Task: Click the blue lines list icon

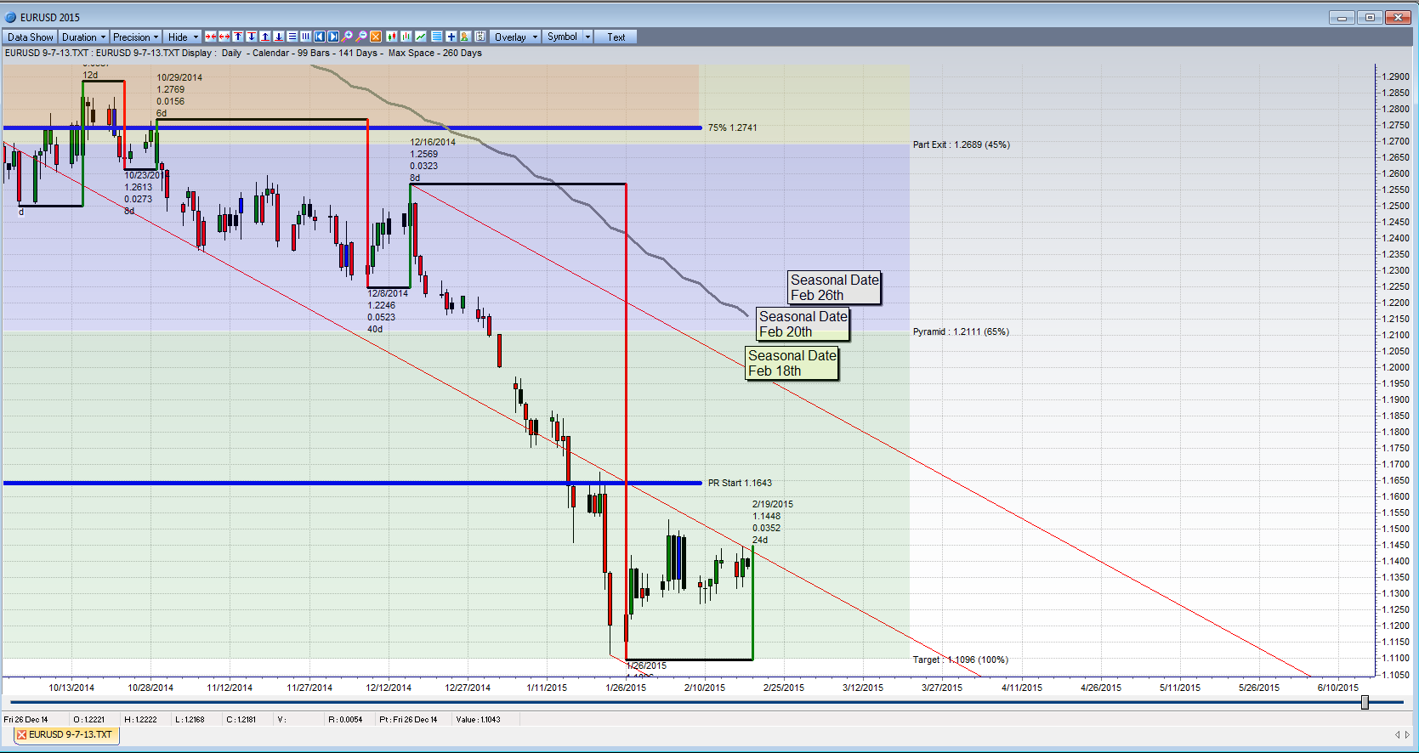Action: (x=437, y=37)
